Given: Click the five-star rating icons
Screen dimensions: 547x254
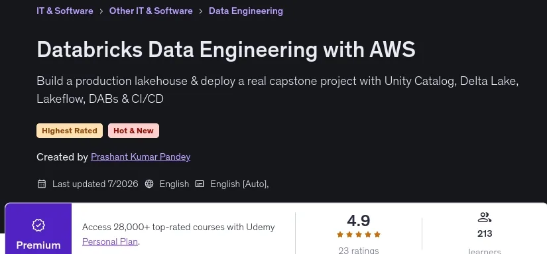Looking at the screenshot, I should 359,235.
